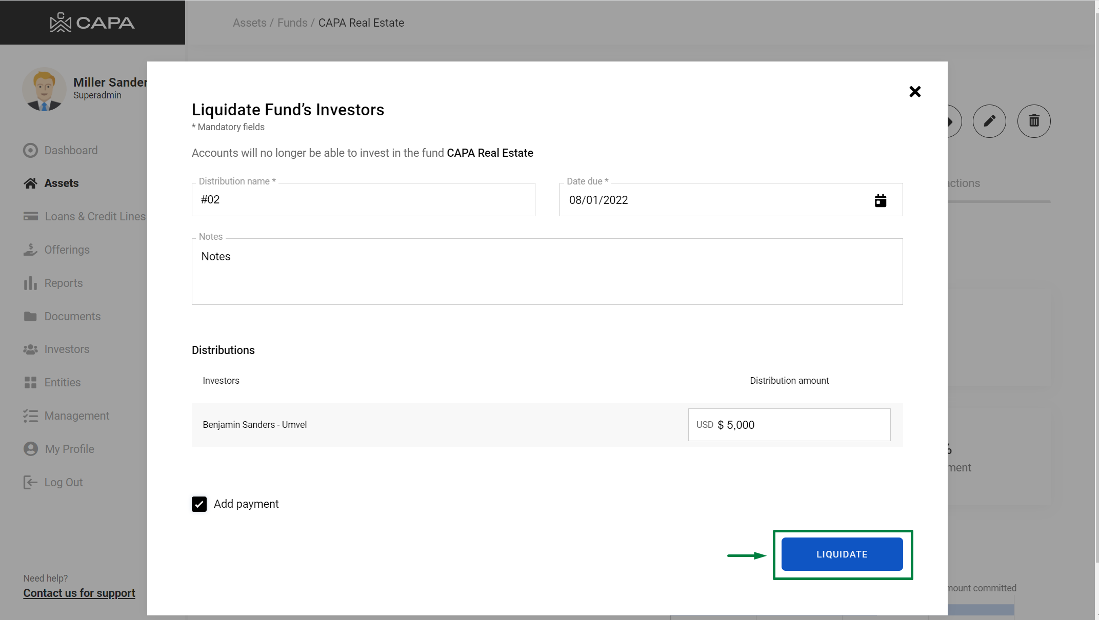Open Management menu item
Image resolution: width=1099 pixels, height=620 pixels.
76,416
